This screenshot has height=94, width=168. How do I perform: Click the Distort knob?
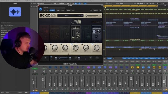65,48
